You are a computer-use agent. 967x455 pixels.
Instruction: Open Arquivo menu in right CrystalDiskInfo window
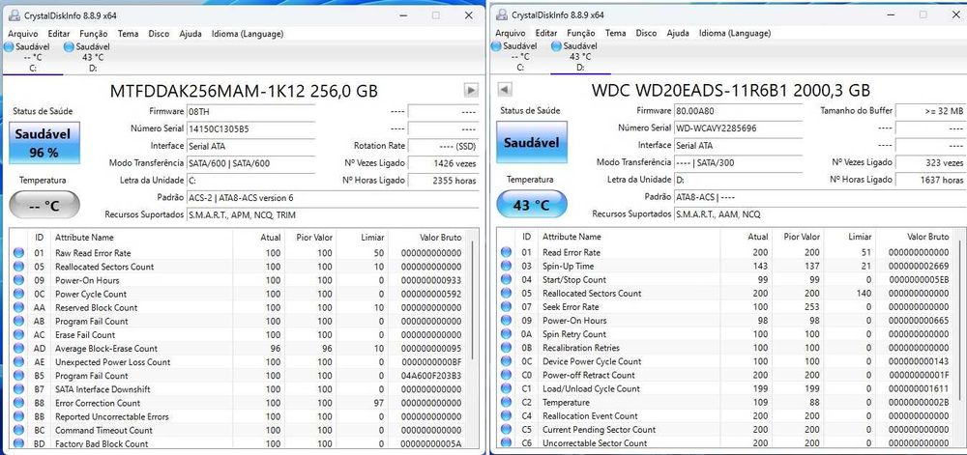[x=511, y=33]
